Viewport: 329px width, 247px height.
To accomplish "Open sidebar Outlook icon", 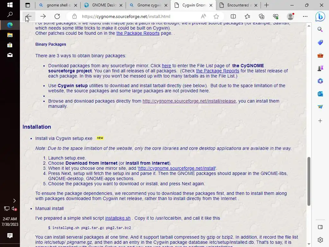I will pyautogui.click(x=320, y=94).
